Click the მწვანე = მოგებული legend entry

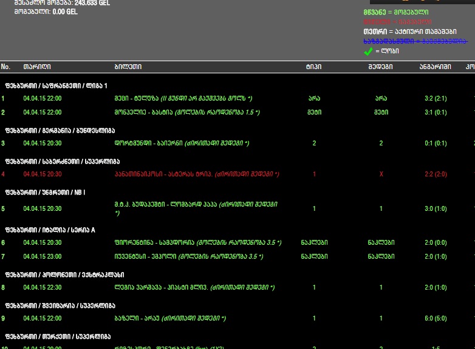[x=395, y=12]
